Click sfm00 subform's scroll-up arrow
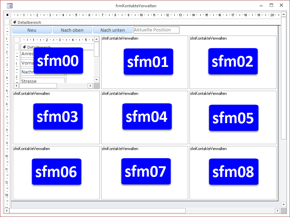Image resolution: width=290 pixels, height=217 pixels. click(x=97, y=39)
